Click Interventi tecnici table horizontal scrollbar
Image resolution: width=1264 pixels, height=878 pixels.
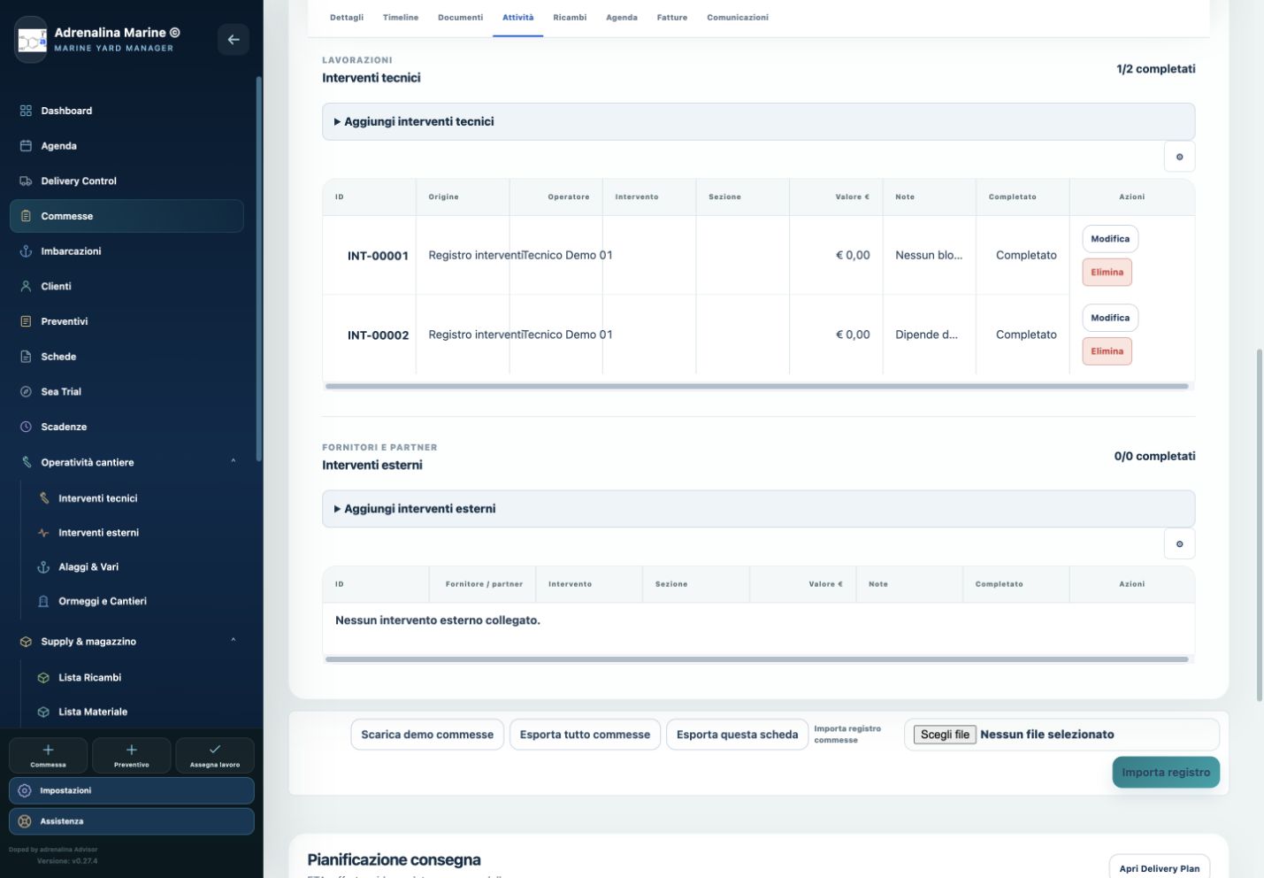(x=756, y=387)
